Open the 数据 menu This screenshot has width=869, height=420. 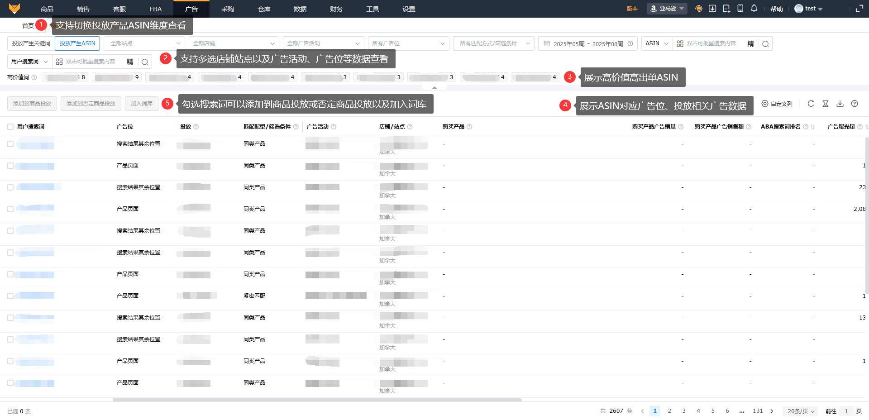click(300, 9)
